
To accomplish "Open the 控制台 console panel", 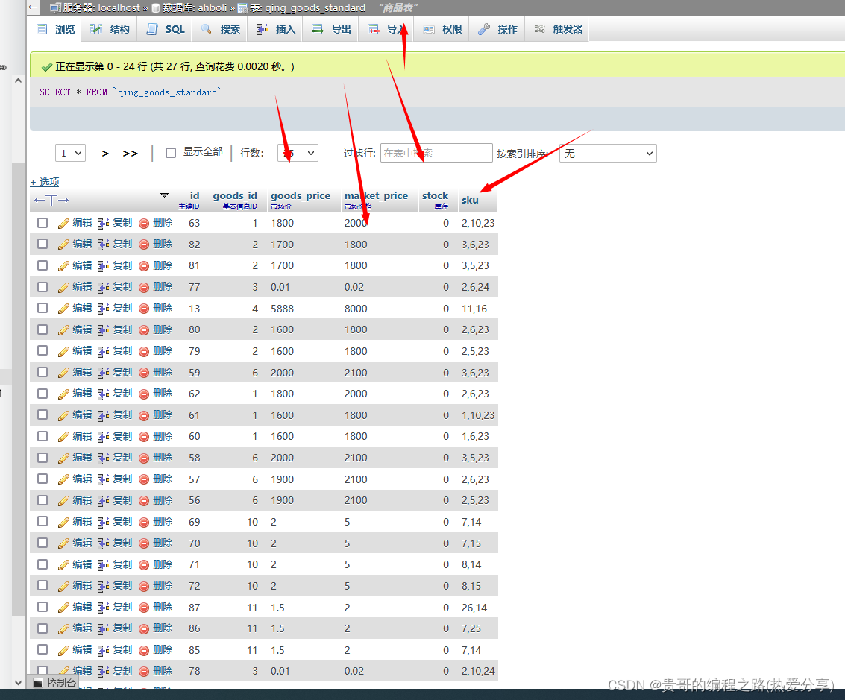I will pyautogui.click(x=55, y=683).
